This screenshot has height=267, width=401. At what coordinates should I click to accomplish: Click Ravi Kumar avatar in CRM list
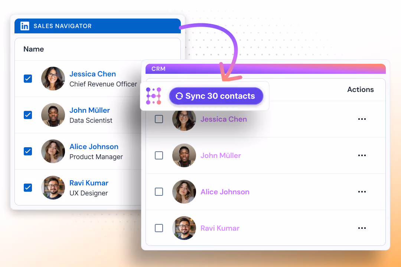tap(184, 228)
